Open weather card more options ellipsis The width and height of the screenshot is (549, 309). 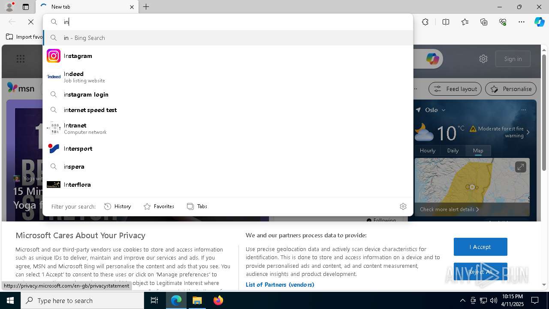(524, 110)
